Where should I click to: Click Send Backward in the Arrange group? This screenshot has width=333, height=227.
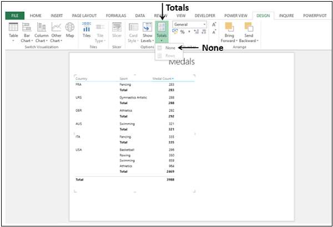coord(247,32)
